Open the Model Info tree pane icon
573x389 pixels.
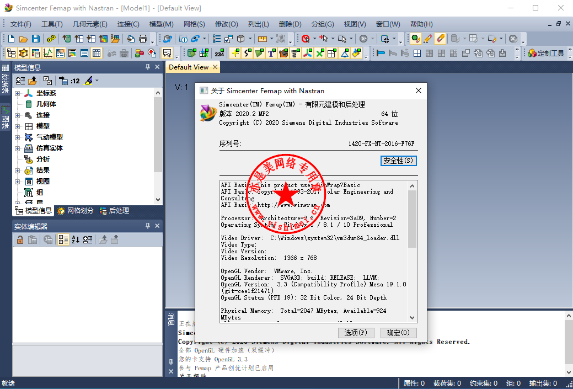click(x=12, y=54)
